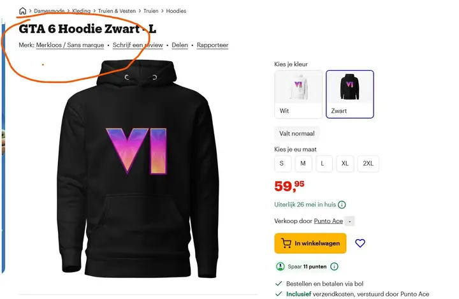Image resolution: width=459 pixels, height=299 pixels.
Task: Open the Truien & Vesten breadcrumb
Action: pos(117,11)
